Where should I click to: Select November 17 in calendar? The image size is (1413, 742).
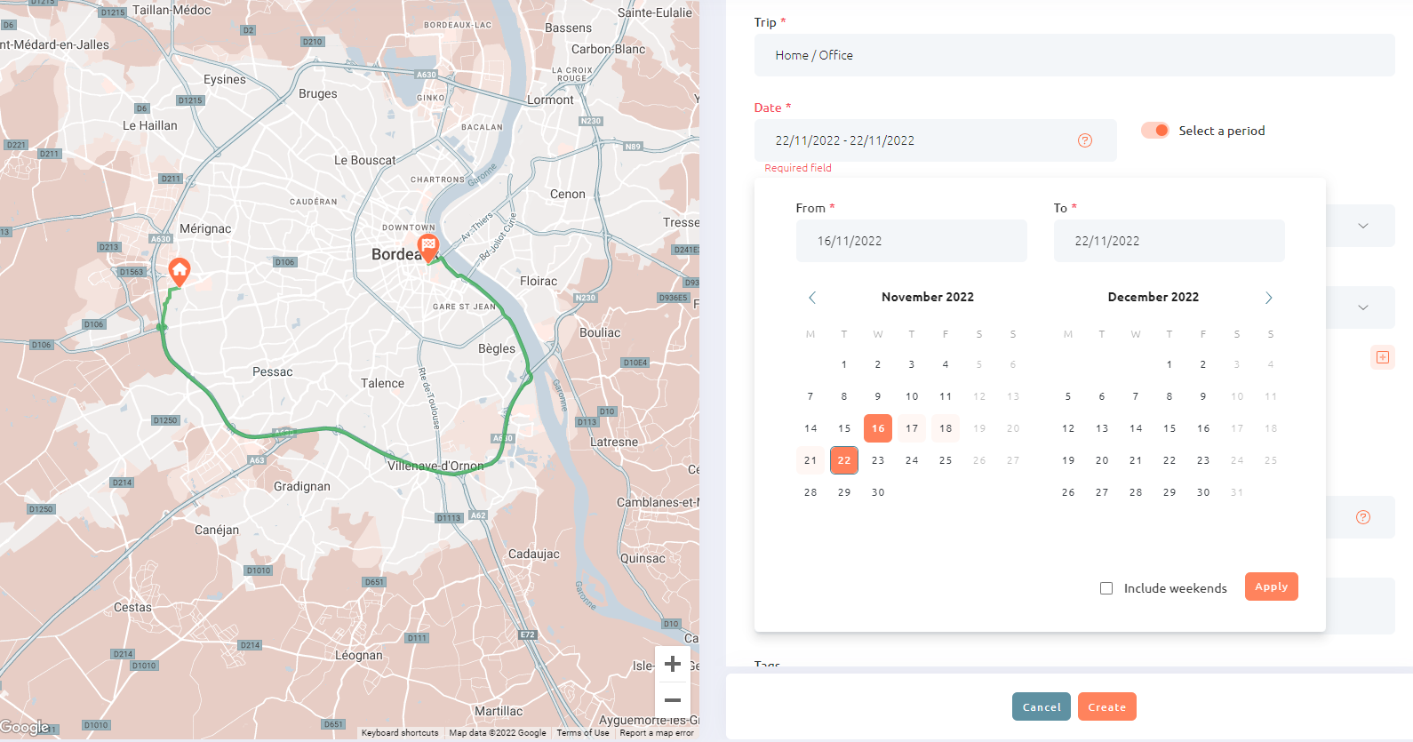point(912,428)
